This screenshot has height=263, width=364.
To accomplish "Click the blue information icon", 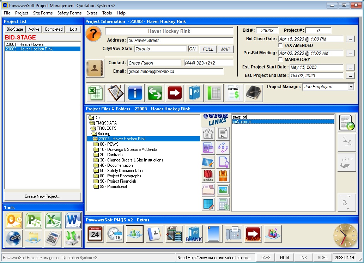I will pos(135,93).
